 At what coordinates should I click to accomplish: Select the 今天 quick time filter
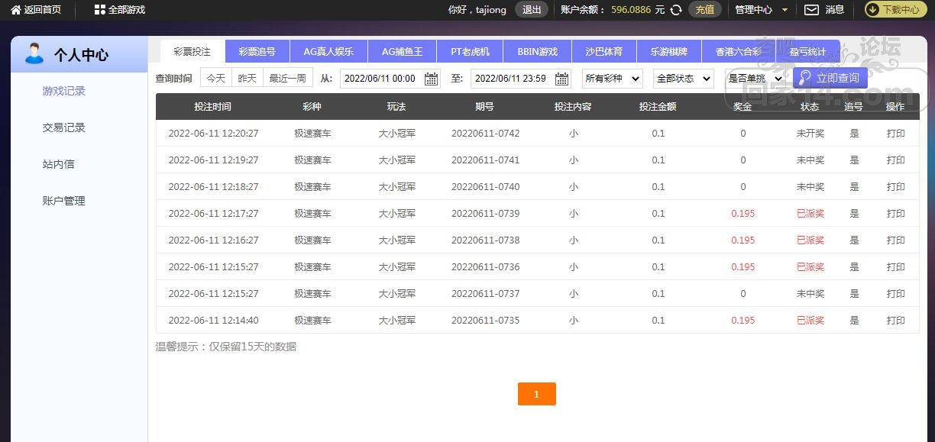(x=216, y=78)
